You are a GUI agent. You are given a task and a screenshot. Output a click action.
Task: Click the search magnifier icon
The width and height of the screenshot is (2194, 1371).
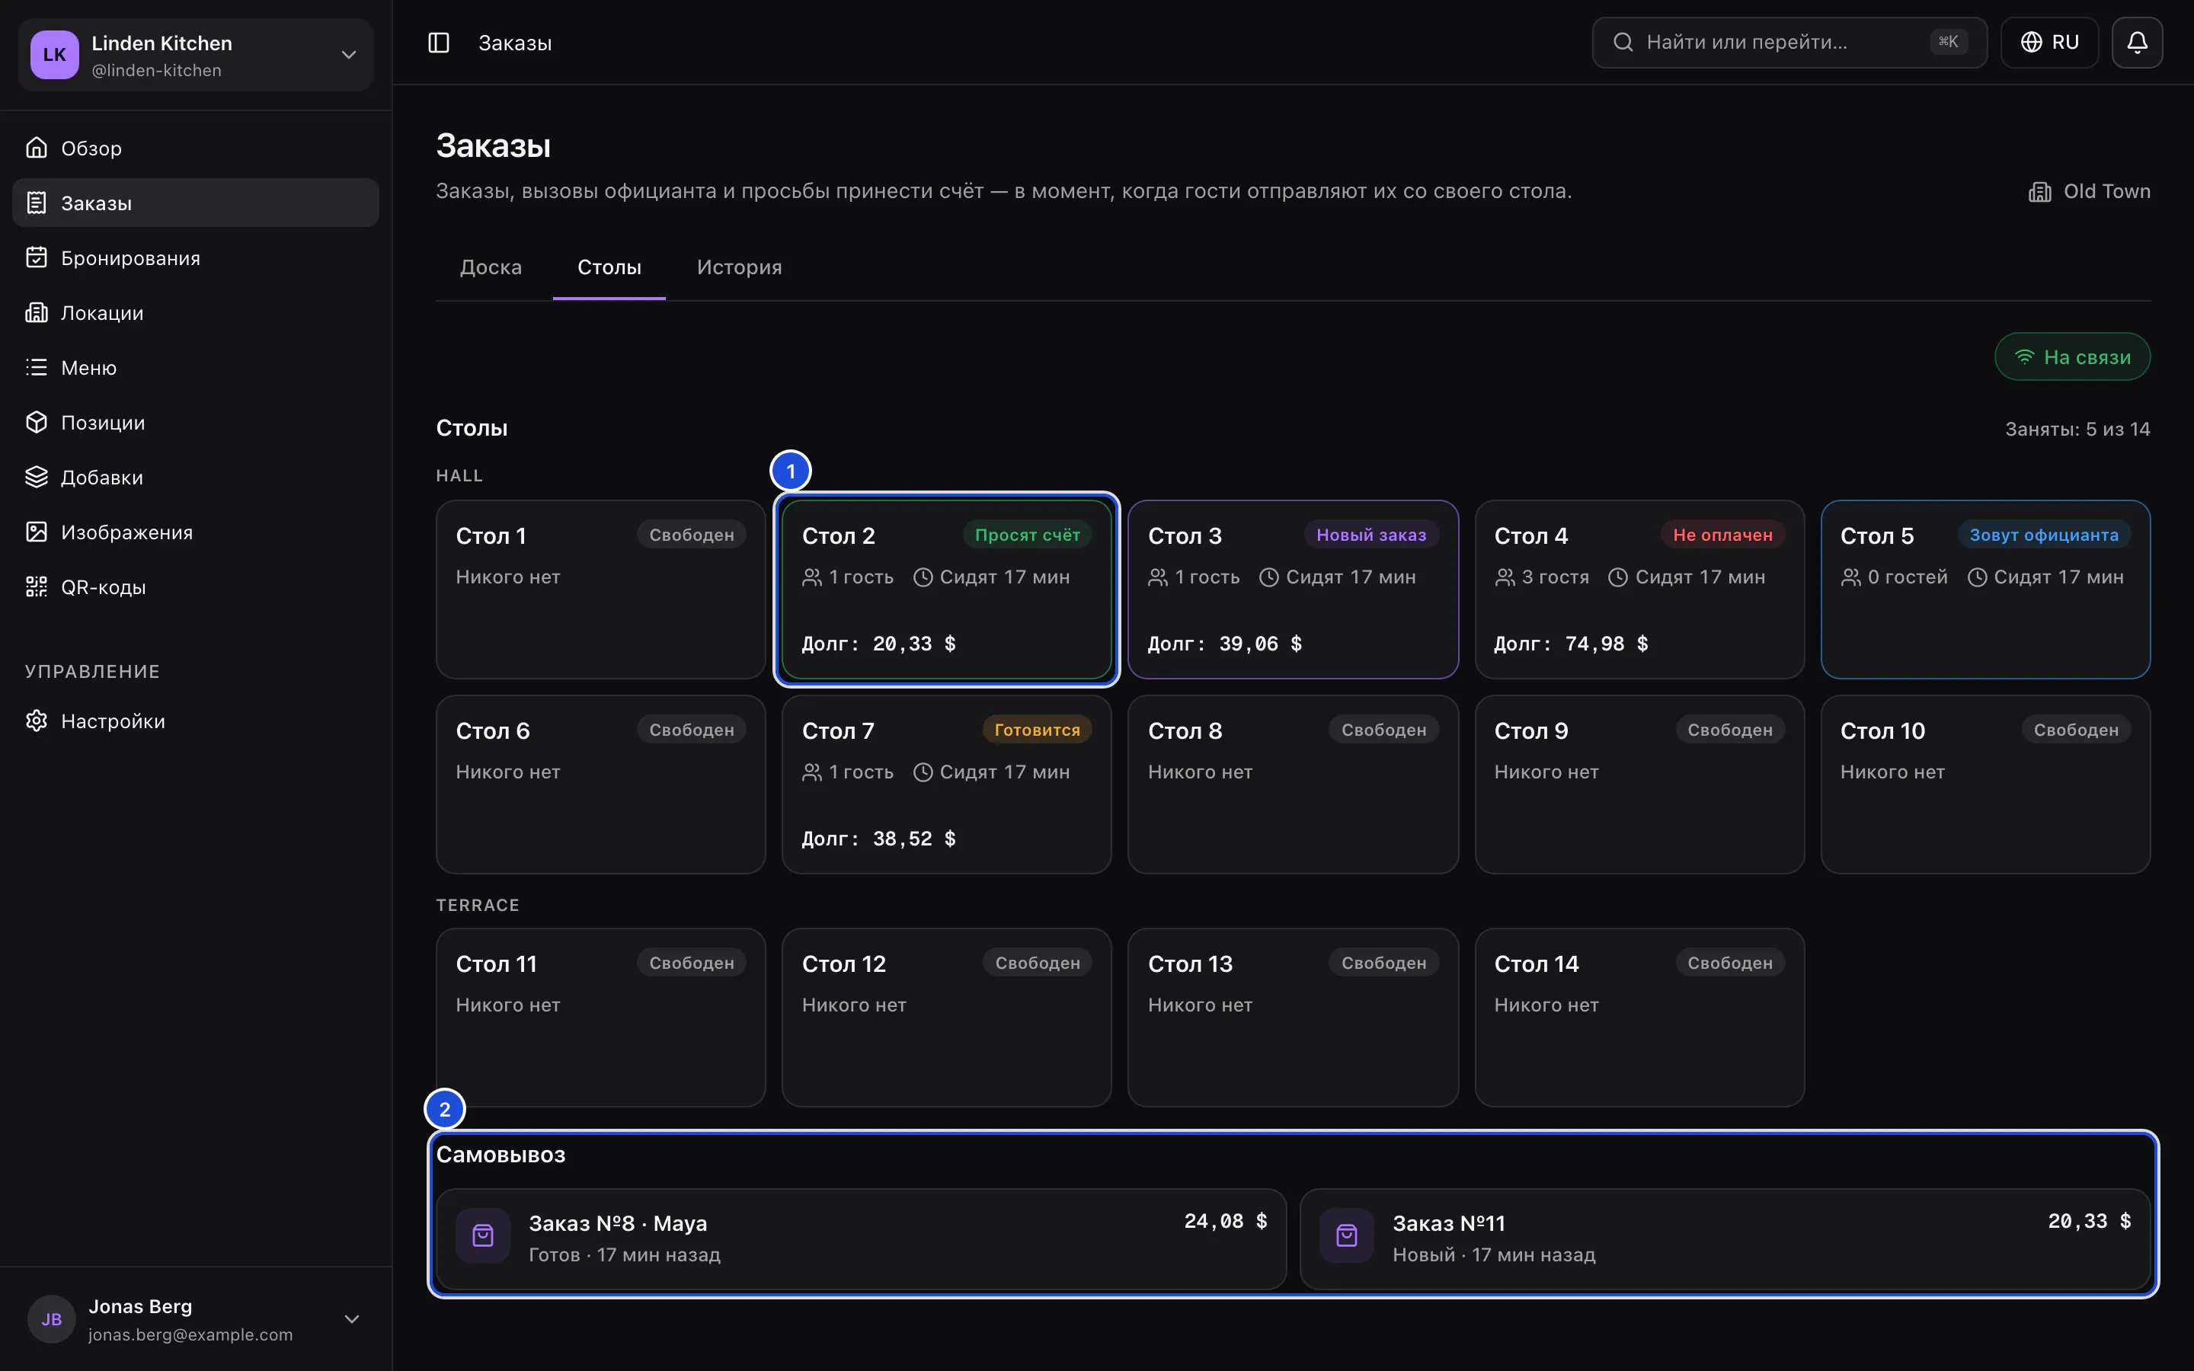tap(1623, 43)
